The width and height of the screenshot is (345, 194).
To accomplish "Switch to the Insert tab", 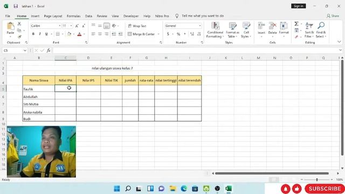I will [35, 16].
